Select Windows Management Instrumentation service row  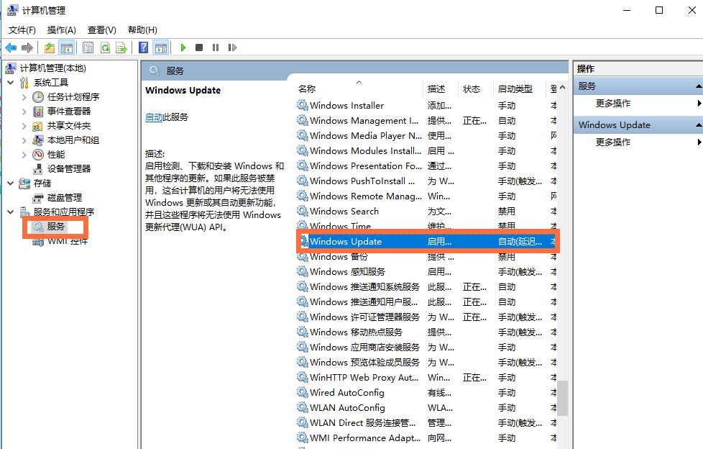[x=426, y=121]
